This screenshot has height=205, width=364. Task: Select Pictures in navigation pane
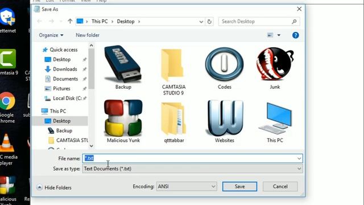pos(57,89)
